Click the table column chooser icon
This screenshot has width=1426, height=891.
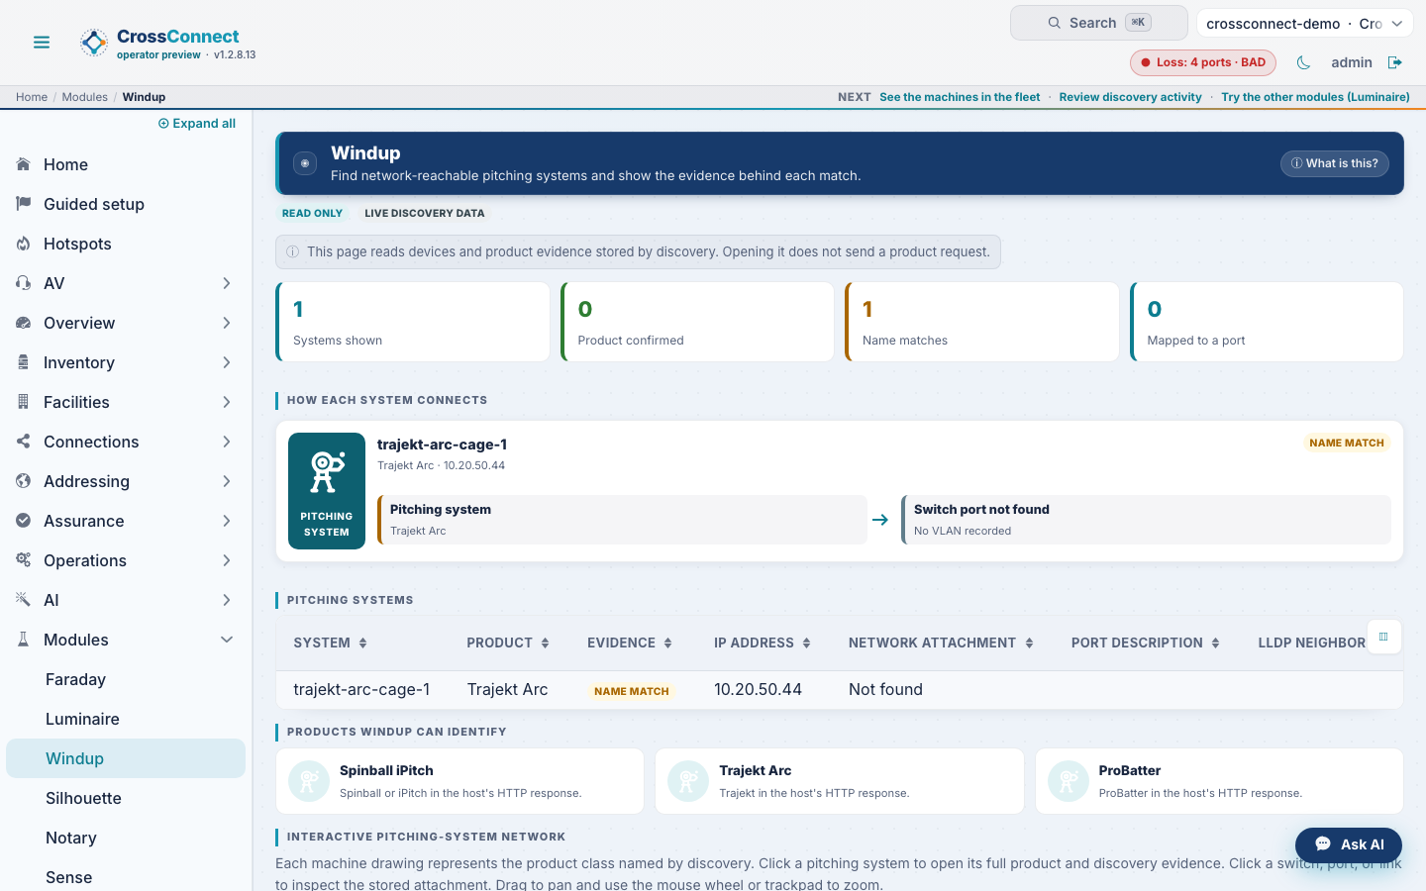1383,637
